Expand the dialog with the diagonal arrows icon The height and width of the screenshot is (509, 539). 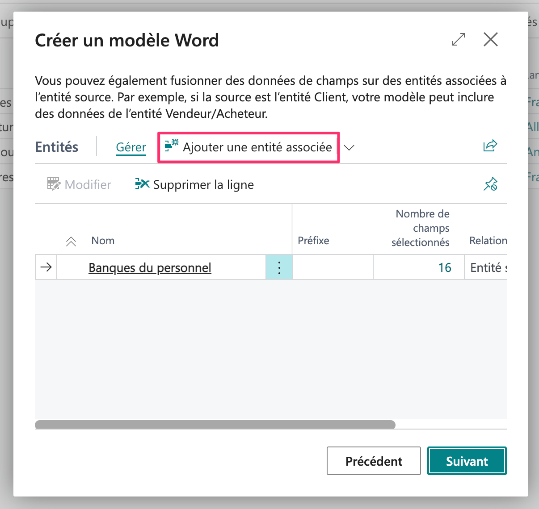[x=459, y=40]
